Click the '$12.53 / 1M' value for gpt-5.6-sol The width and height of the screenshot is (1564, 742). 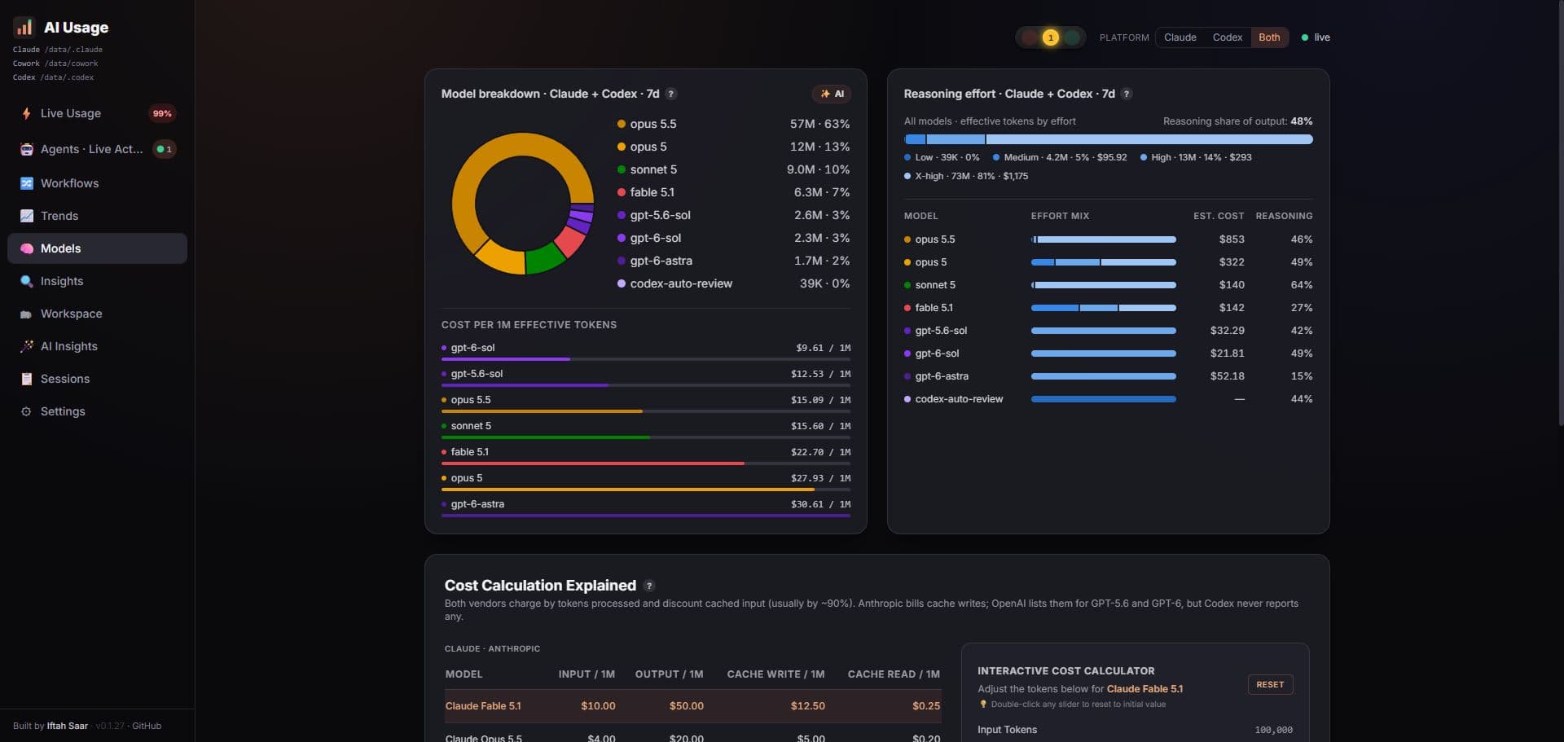coord(820,374)
